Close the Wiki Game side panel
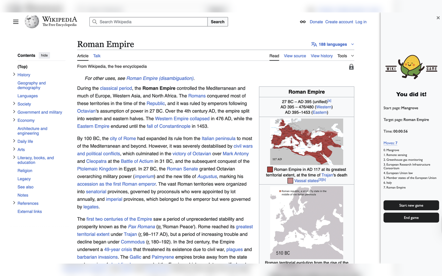The image size is (442, 276). [x=438, y=18]
